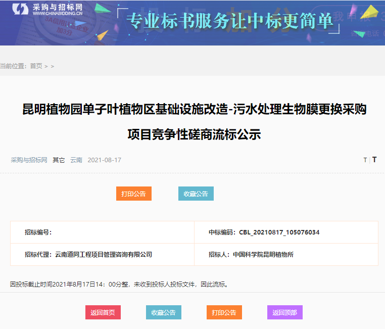The width and height of the screenshot is (385, 329).
Task: Click the orange 打印公告 button above table
Action: (134, 194)
